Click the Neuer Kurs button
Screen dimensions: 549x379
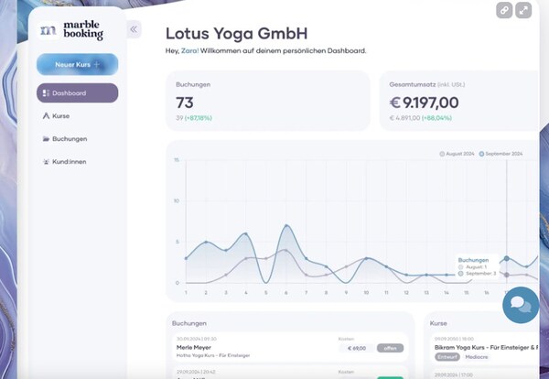point(77,64)
